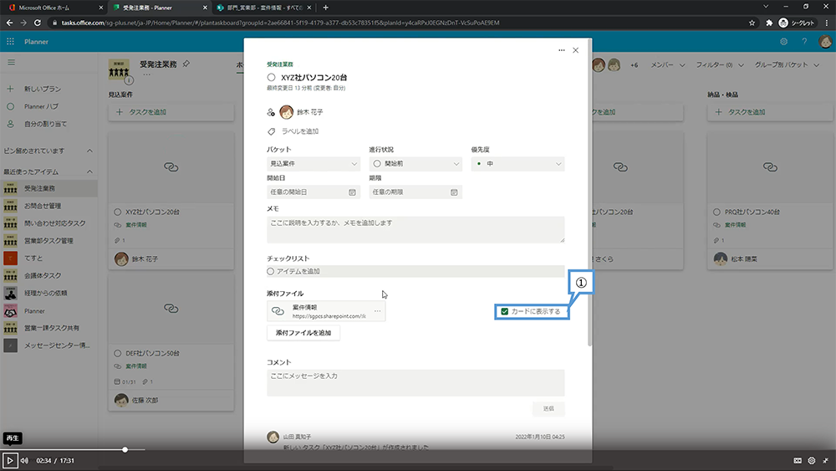Reload the browser page

tap(38, 23)
